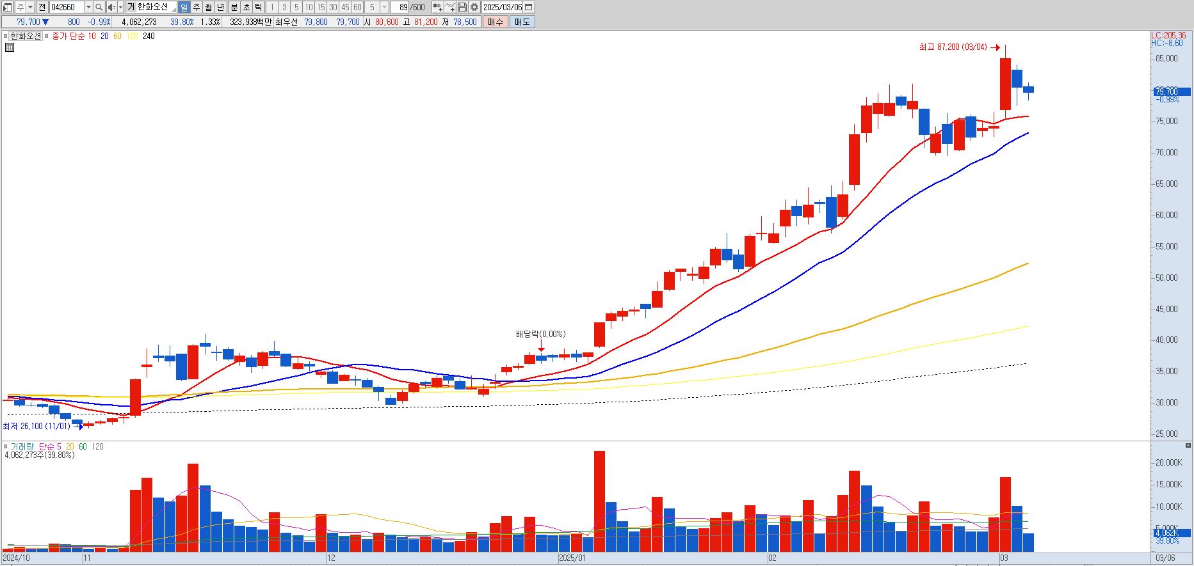Toggle the 거래량 volume indicator marker

[6, 446]
